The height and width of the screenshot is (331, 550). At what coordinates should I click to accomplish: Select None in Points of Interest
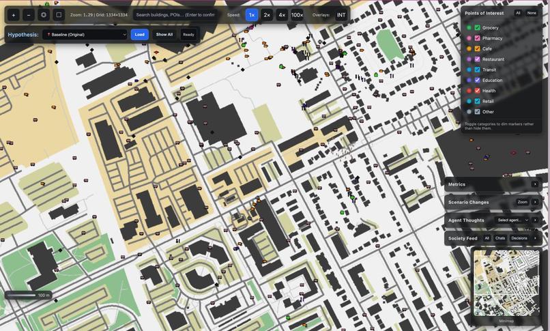coord(532,13)
